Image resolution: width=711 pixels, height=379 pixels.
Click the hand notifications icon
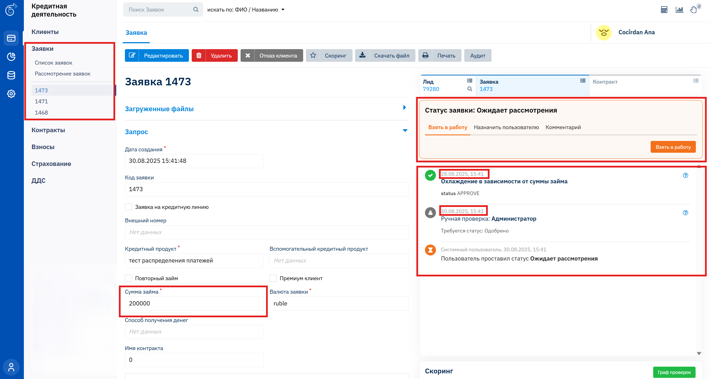tap(694, 10)
